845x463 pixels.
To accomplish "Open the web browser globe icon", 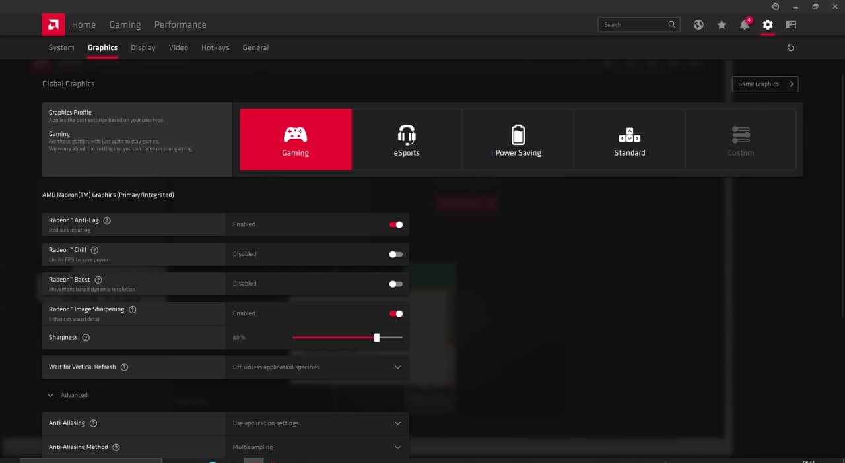I will [698, 24].
